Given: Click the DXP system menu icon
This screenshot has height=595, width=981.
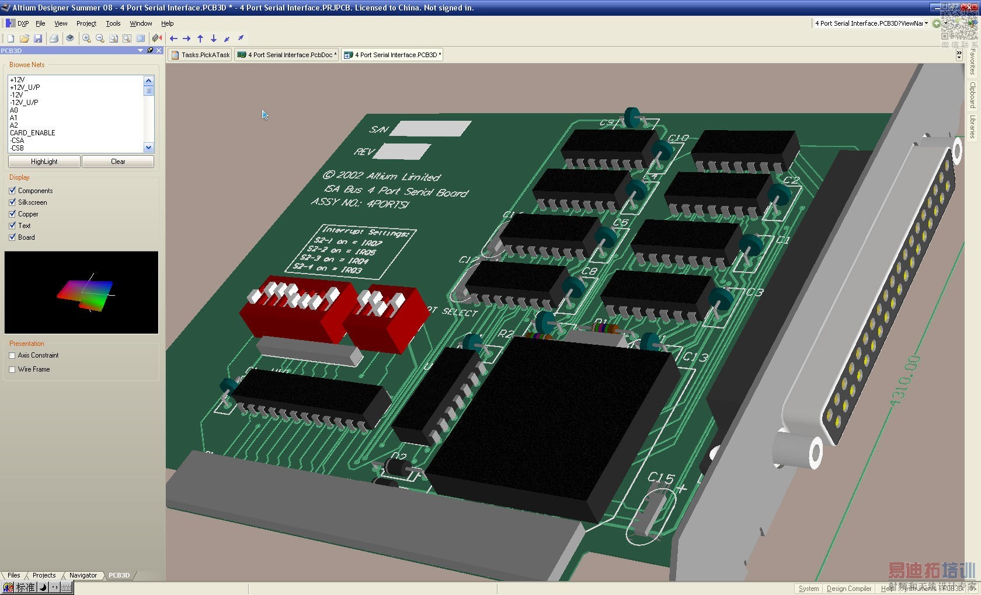Looking at the screenshot, I should pyautogui.click(x=11, y=23).
